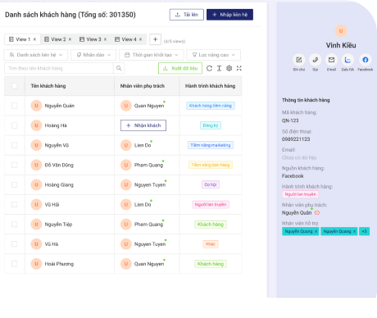Screen dimensions: 377x318
Task: Click the Gọi call icon
Action: [316, 60]
